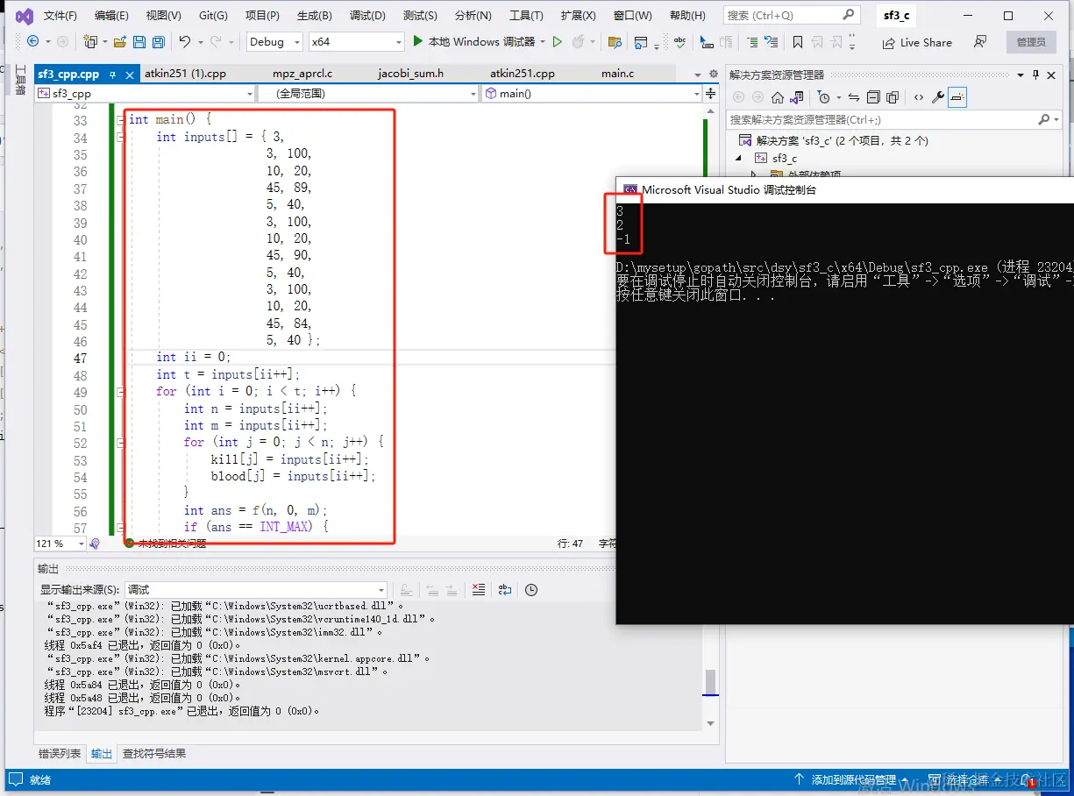The height and width of the screenshot is (796, 1074).
Task: Open the x64 platform dropdown
Action: click(x=357, y=41)
